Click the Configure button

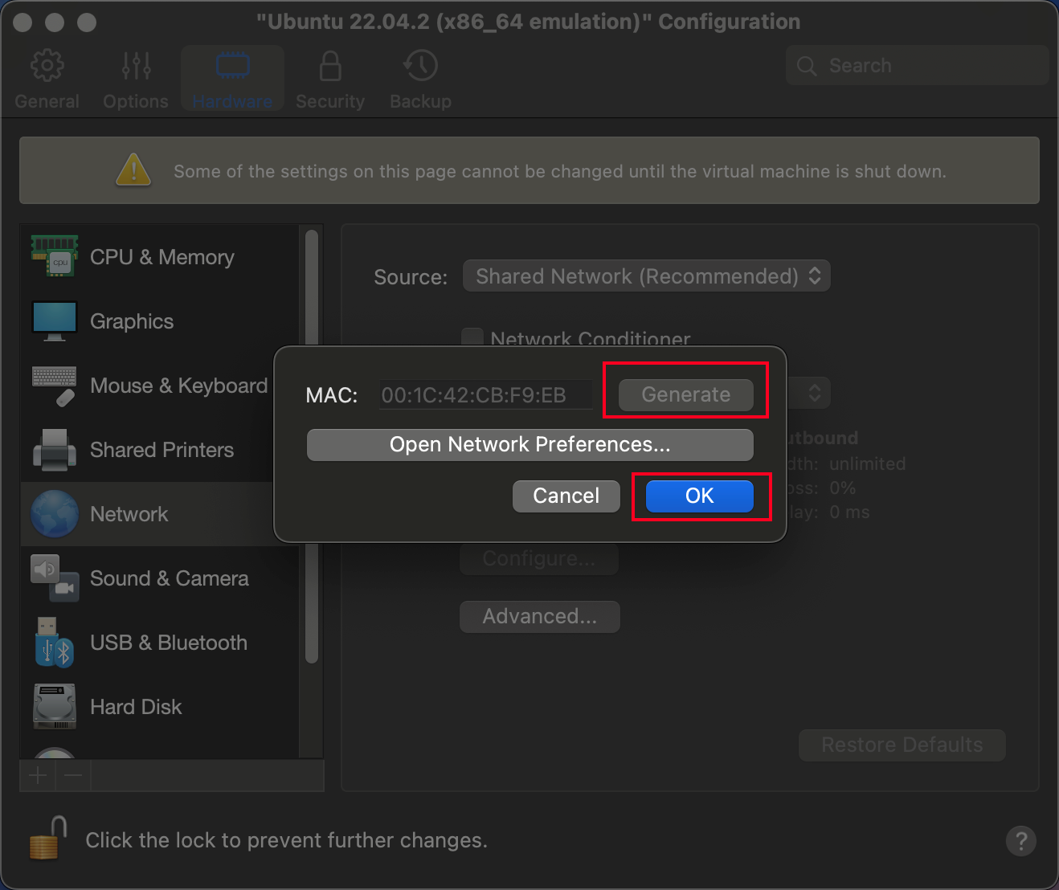tap(539, 558)
